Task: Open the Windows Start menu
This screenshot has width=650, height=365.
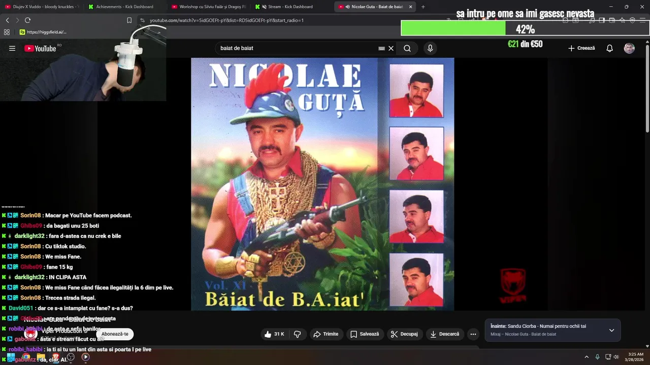Action: [11, 357]
